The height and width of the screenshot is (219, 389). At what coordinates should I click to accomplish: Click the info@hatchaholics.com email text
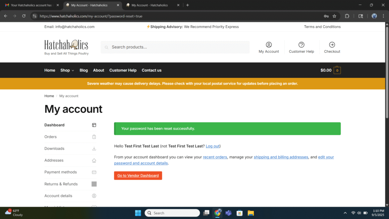75,27
